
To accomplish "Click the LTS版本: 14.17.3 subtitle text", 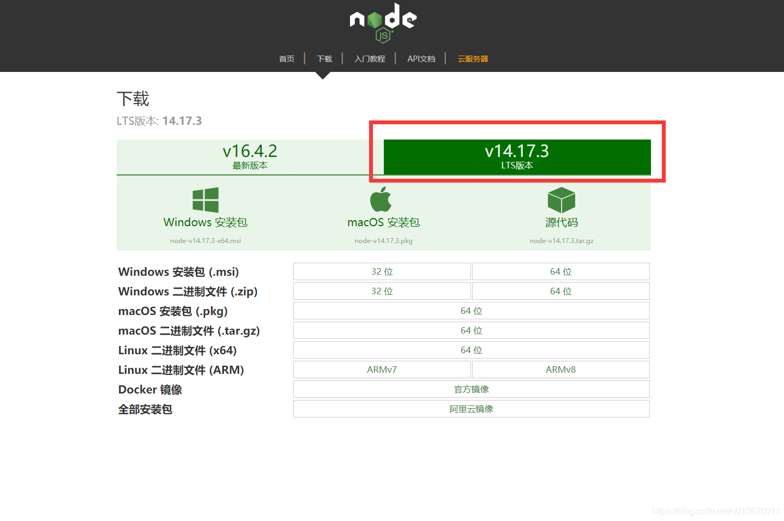I will (x=159, y=121).
